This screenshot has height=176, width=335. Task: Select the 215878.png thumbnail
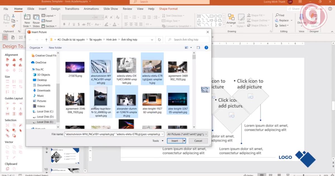pos(75,67)
